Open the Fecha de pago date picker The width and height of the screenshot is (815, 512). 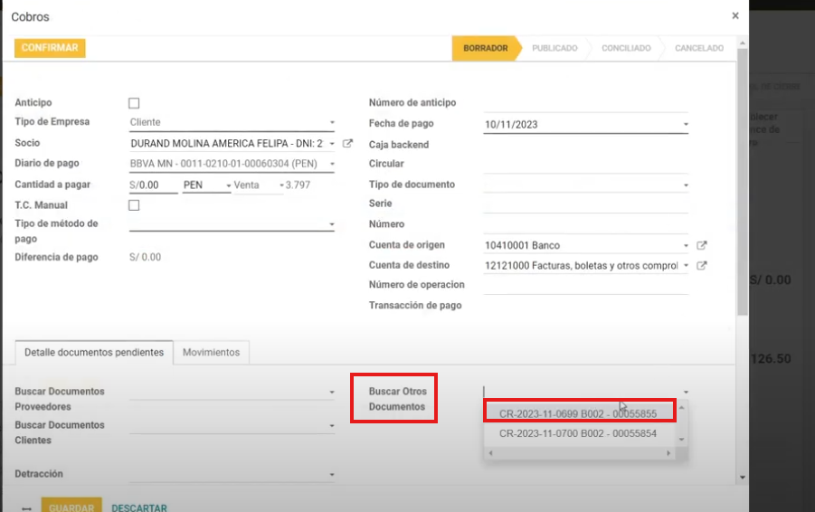[686, 124]
